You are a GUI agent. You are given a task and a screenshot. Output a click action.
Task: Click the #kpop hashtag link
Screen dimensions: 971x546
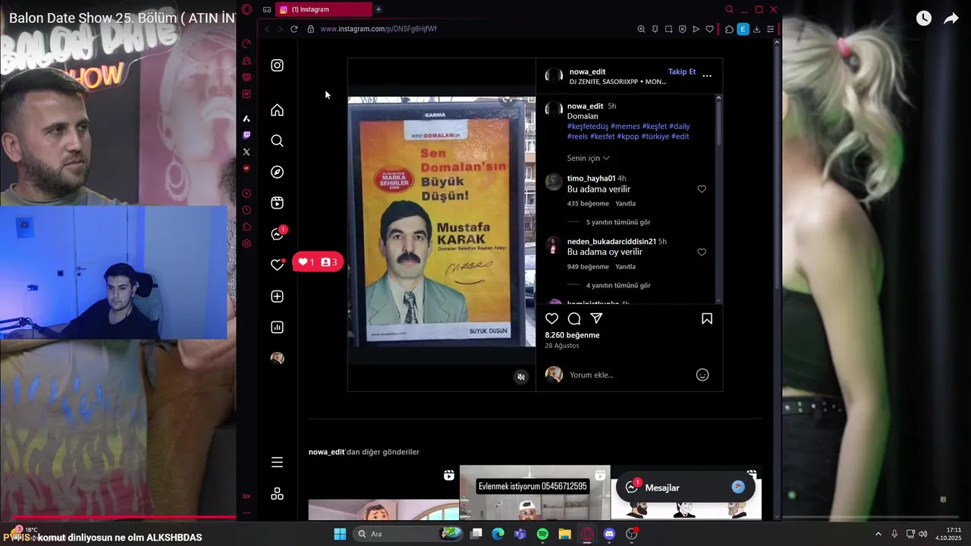coord(628,136)
